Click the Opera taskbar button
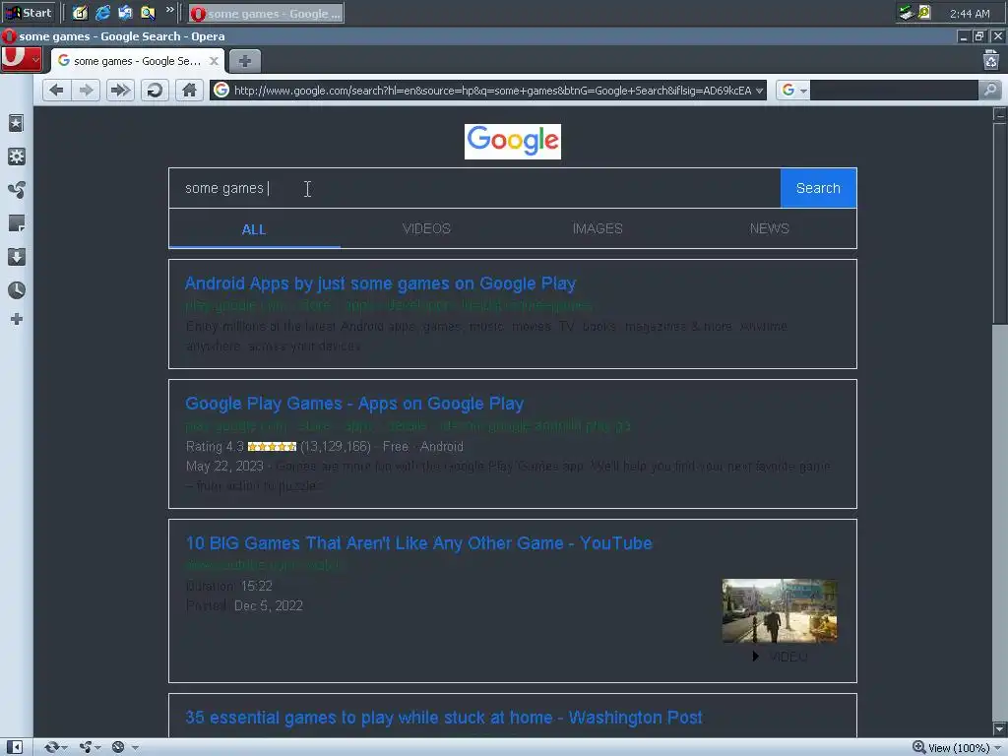The width and height of the screenshot is (1008, 756). click(x=266, y=13)
